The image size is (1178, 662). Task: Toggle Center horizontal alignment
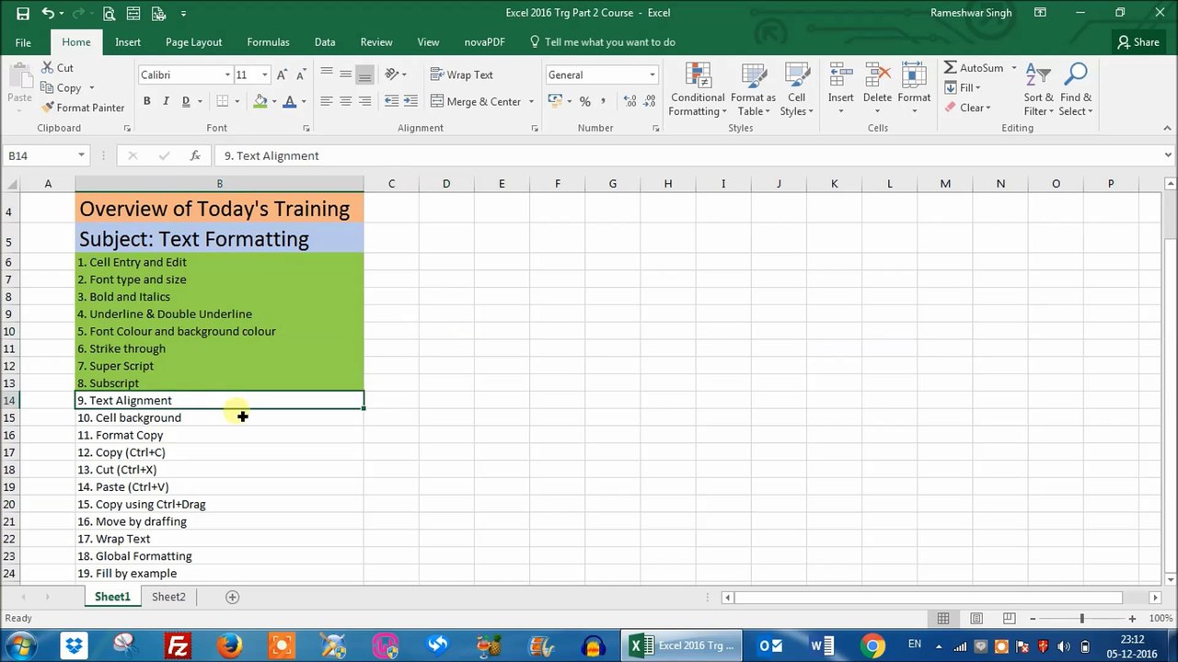(345, 101)
